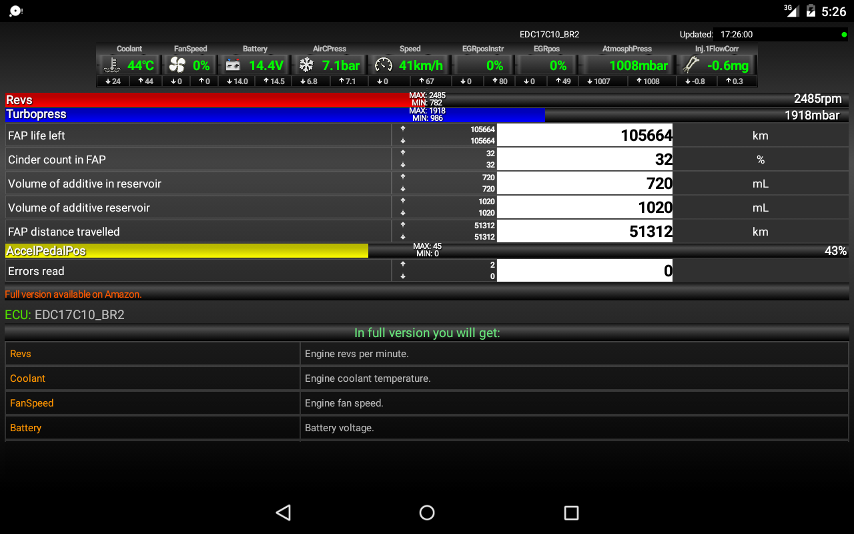Tap the large 51312 distance value
The height and width of the screenshot is (534, 854).
[x=651, y=232]
